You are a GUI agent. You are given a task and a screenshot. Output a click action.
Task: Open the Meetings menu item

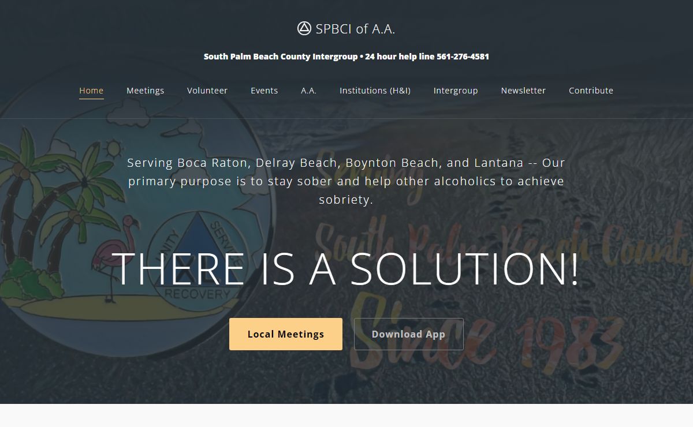pyautogui.click(x=145, y=91)
